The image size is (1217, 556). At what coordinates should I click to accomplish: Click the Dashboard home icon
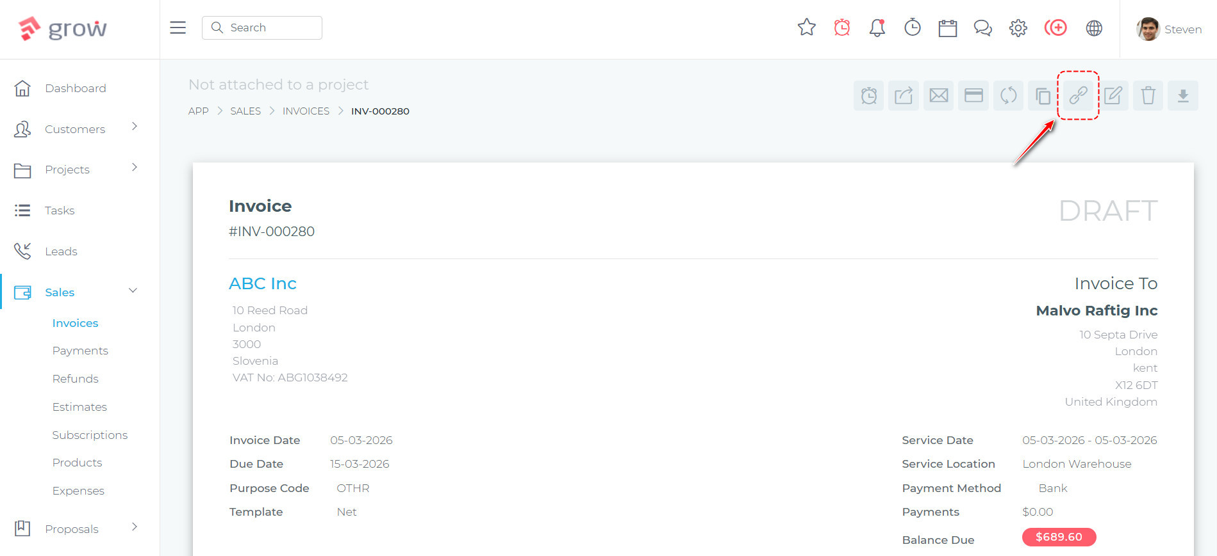click(x=22, y=88)
